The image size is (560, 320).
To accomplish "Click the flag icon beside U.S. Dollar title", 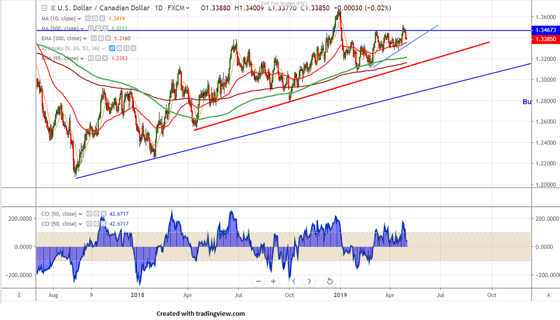I will pos(53,8).
